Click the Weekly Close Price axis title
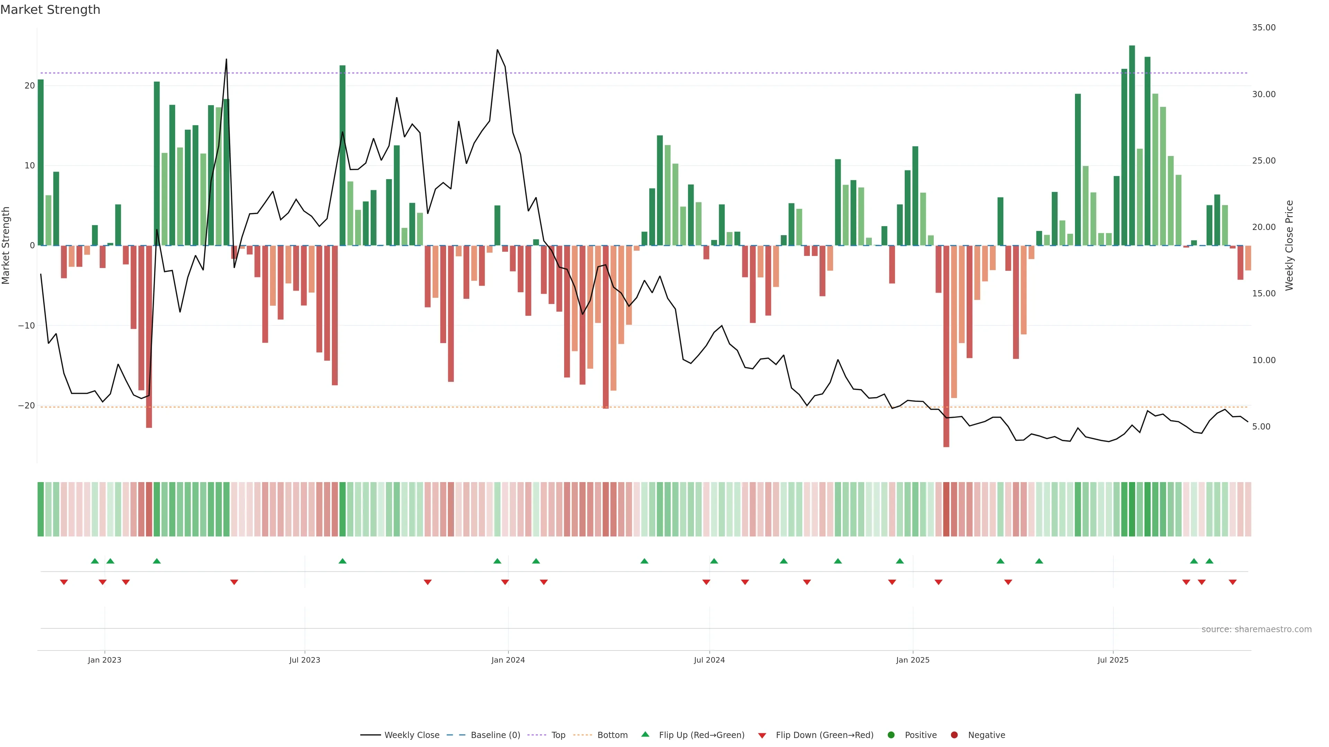The image size is (1329, 747). click(1289, 246)
